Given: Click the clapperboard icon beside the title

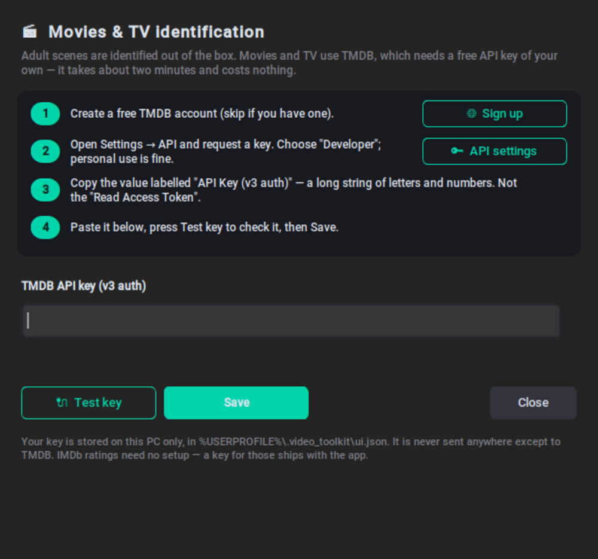Looking at the screenshot, I should tap(30, 32).
